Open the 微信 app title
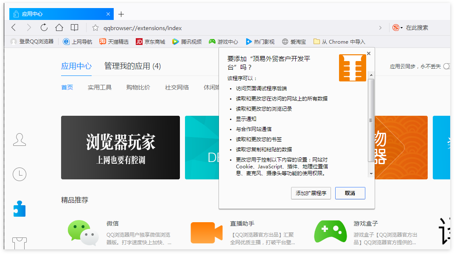Image resolution: width=454 pixels, height=254 pixels. coord(112,223)
